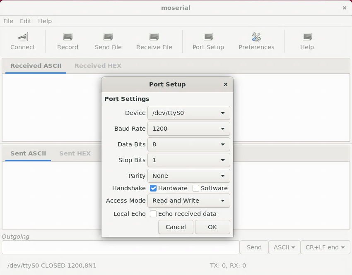352x275 pixels.
Task: Click the 'TX: 0, RX: 0' counter
Action: (228, 265)
